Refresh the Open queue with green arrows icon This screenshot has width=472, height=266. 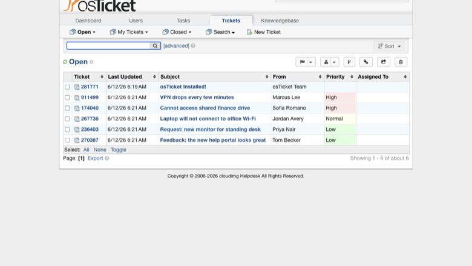pos(65,62)
